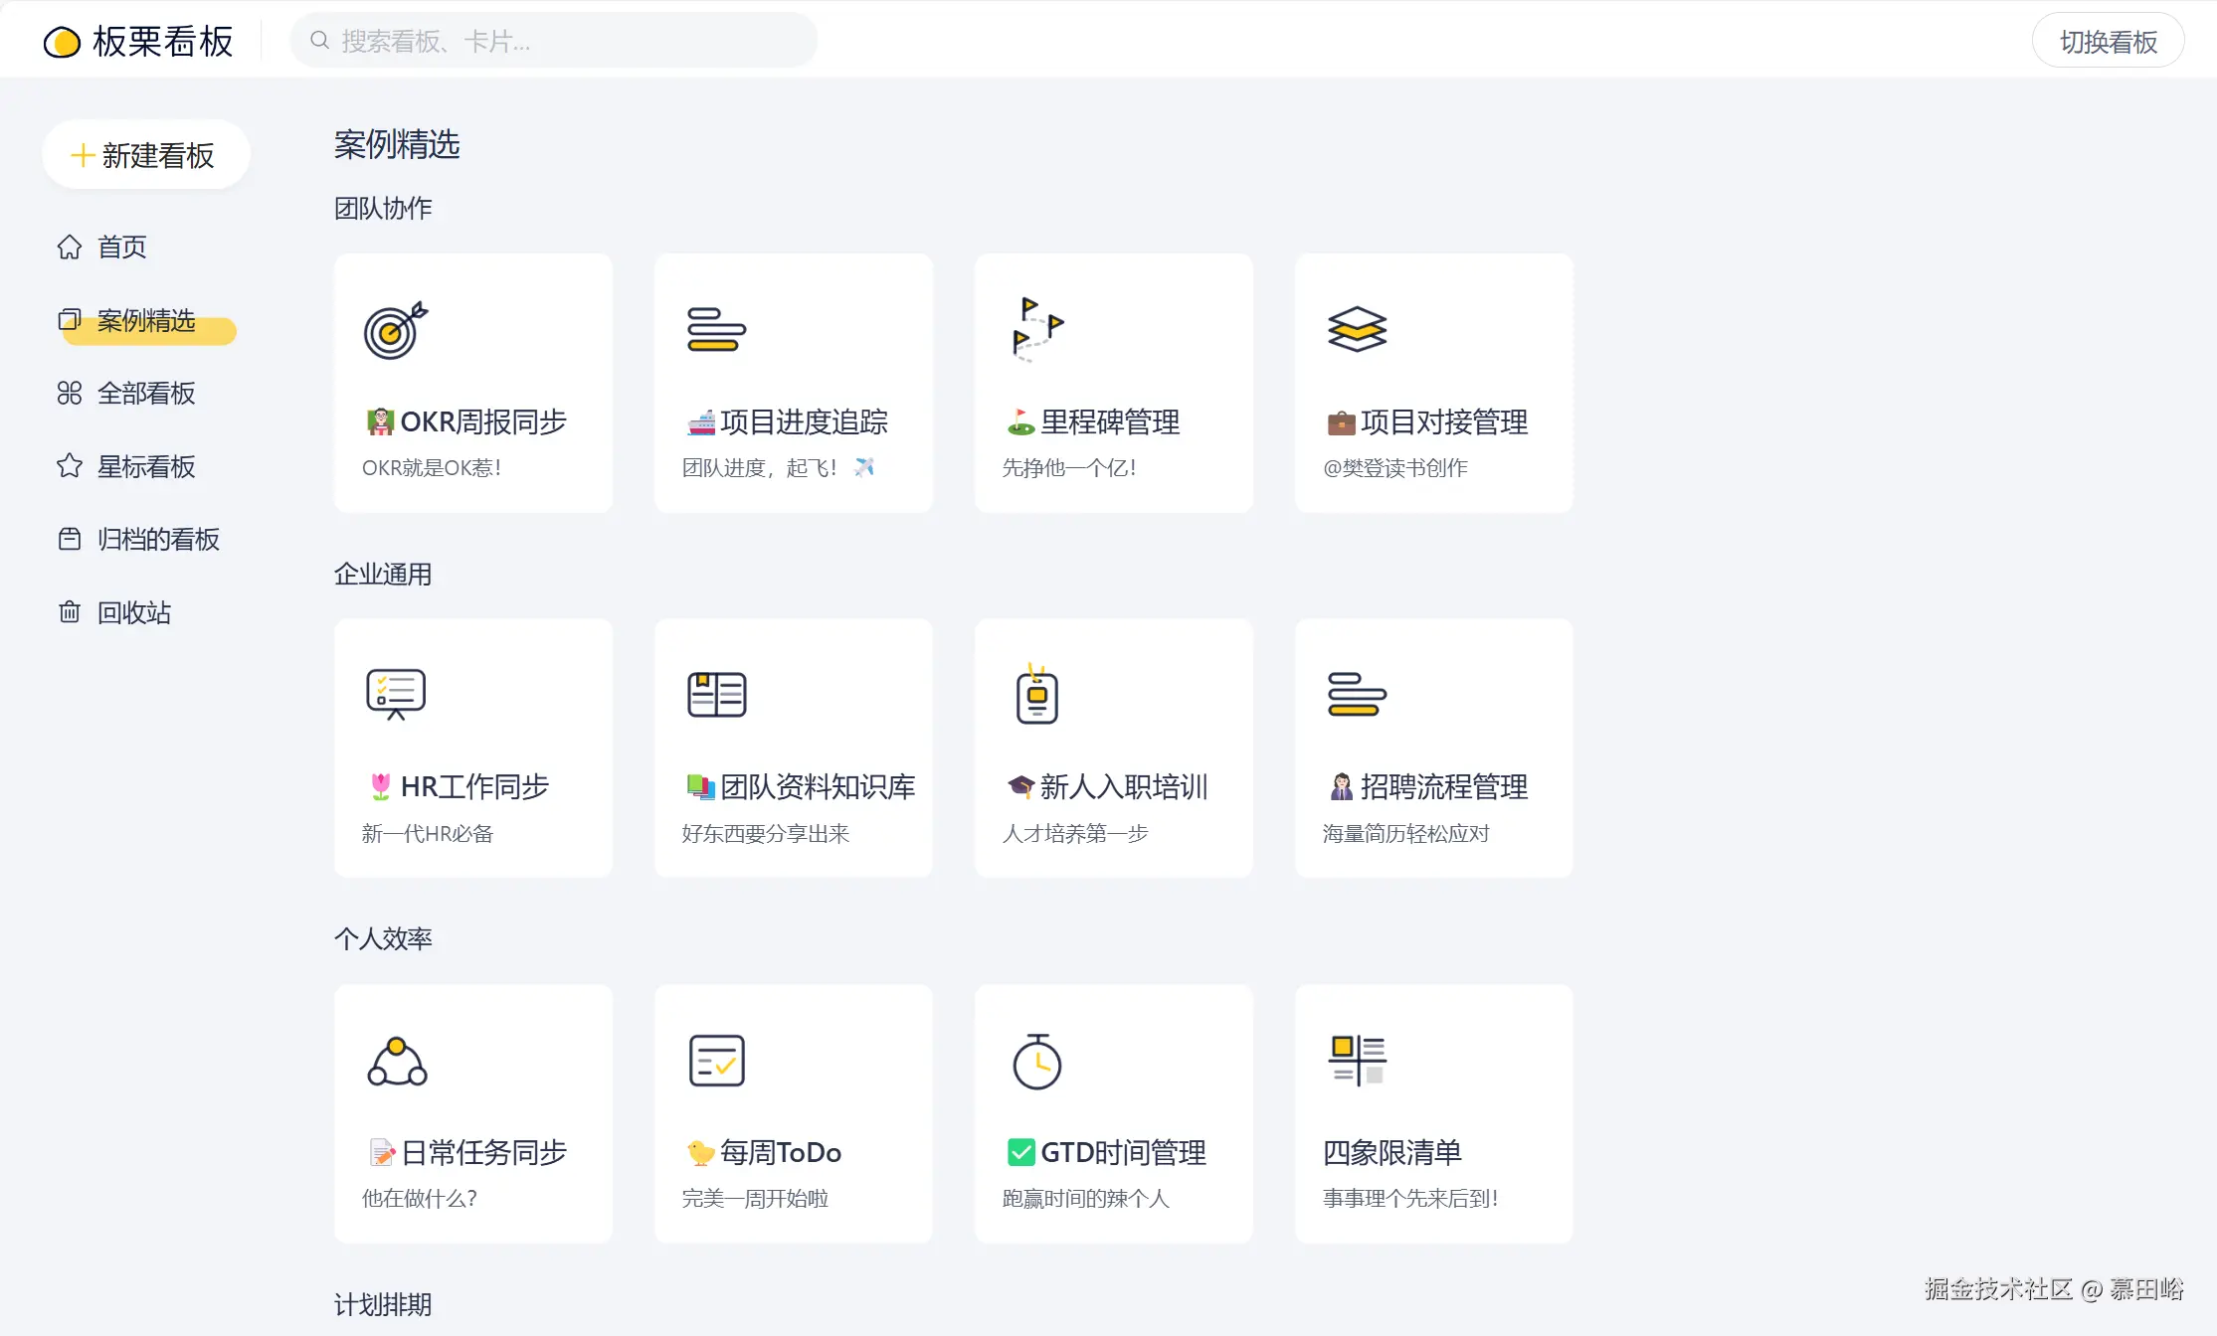Open the 首页 home icon in sidebar
Screen dimensions: 2217x1336
[x=70, y=247]
